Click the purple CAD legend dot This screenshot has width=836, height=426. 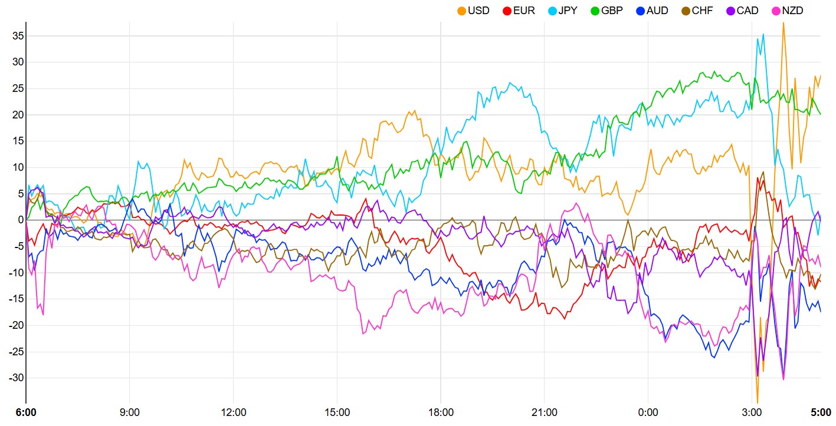coord(730,11)
